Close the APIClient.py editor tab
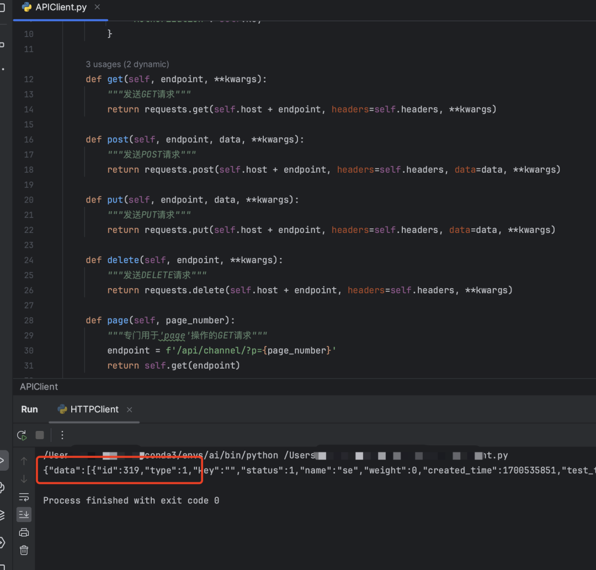 pos(97,7)
